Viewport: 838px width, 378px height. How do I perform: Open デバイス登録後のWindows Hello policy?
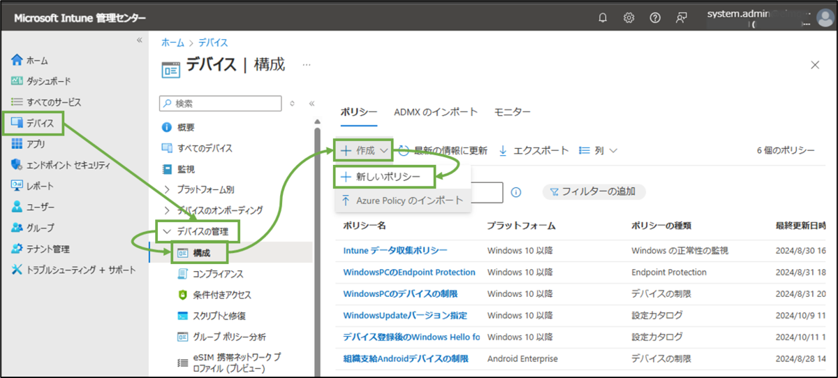tap(411, 337)
